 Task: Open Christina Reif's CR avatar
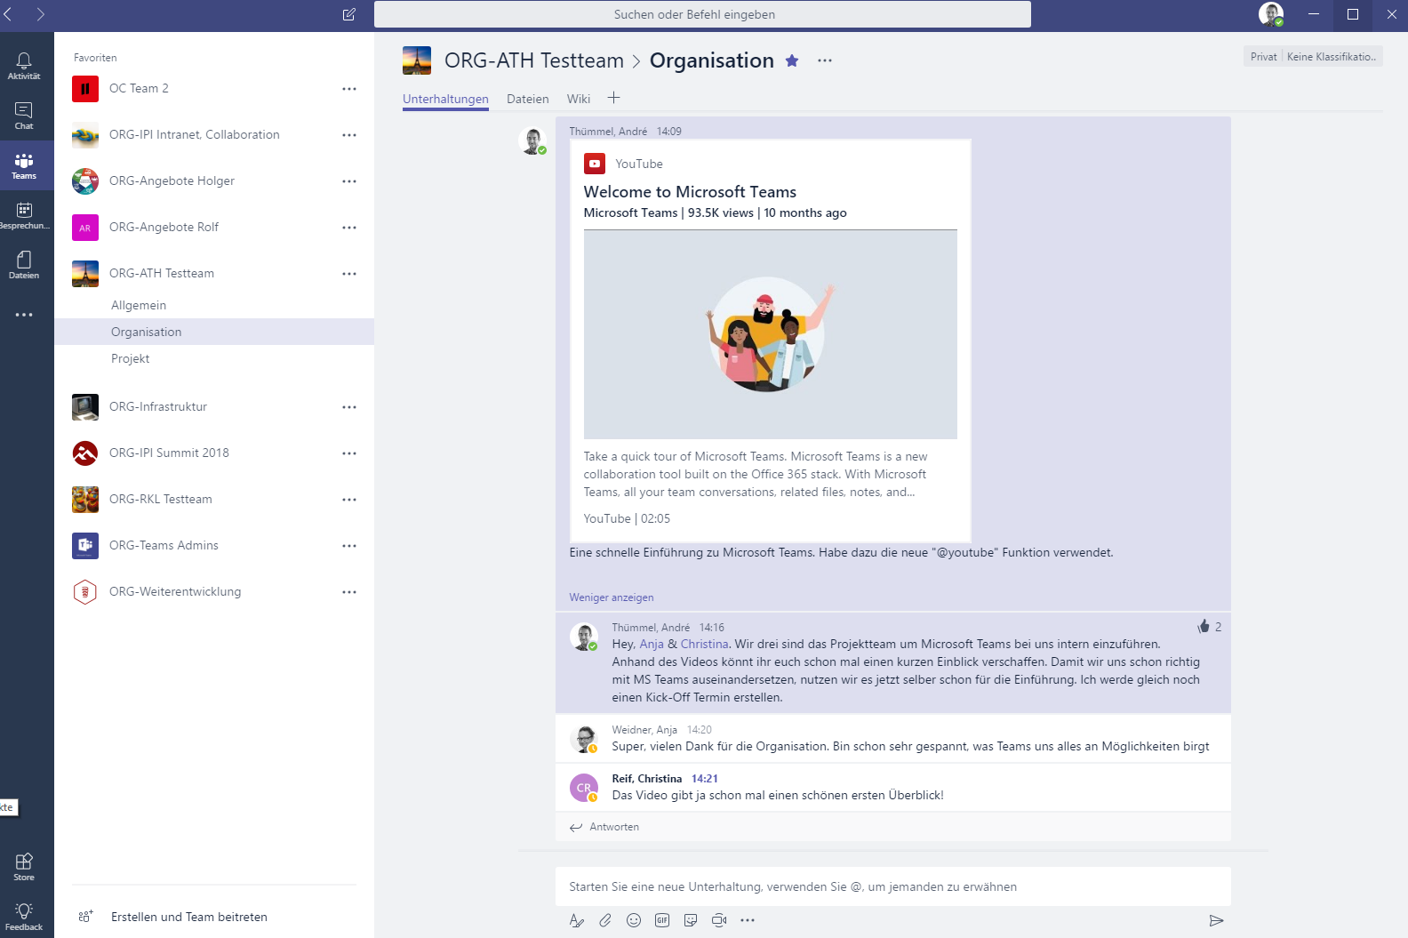(583, 788)
